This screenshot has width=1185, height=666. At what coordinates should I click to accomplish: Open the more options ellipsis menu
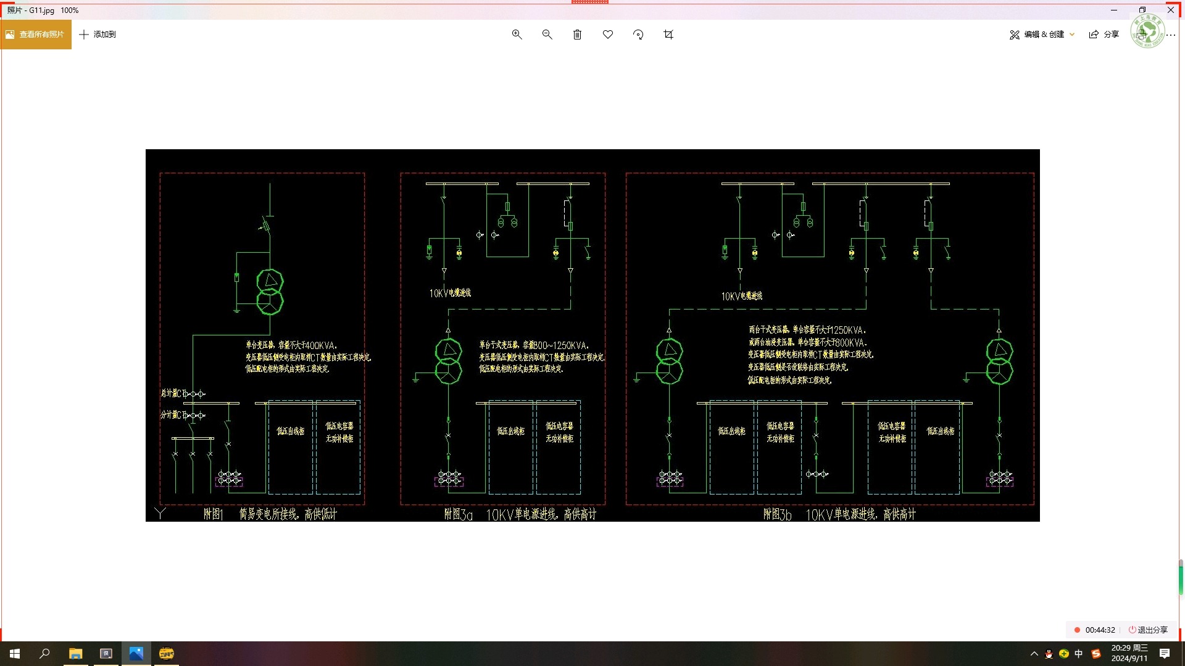click(x=1171, y=35)
